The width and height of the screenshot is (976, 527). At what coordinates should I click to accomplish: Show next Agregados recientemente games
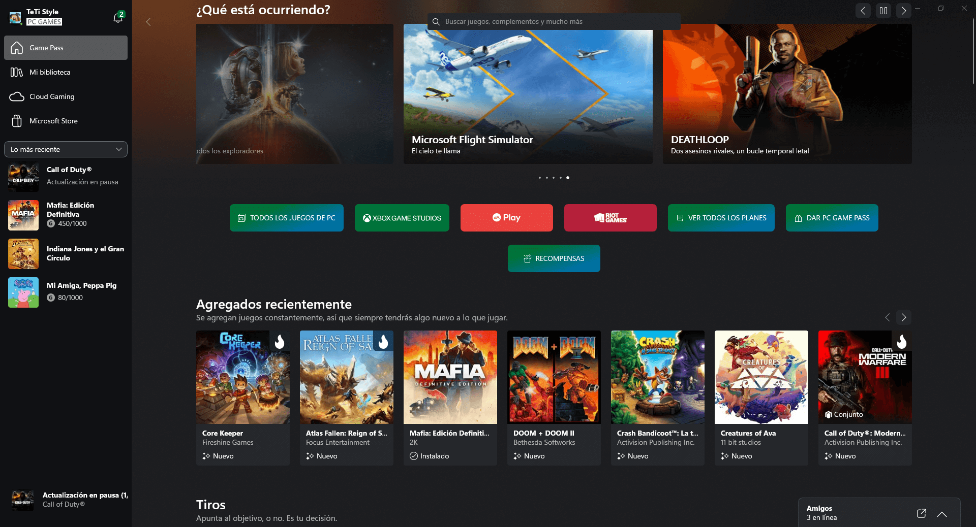904,317
